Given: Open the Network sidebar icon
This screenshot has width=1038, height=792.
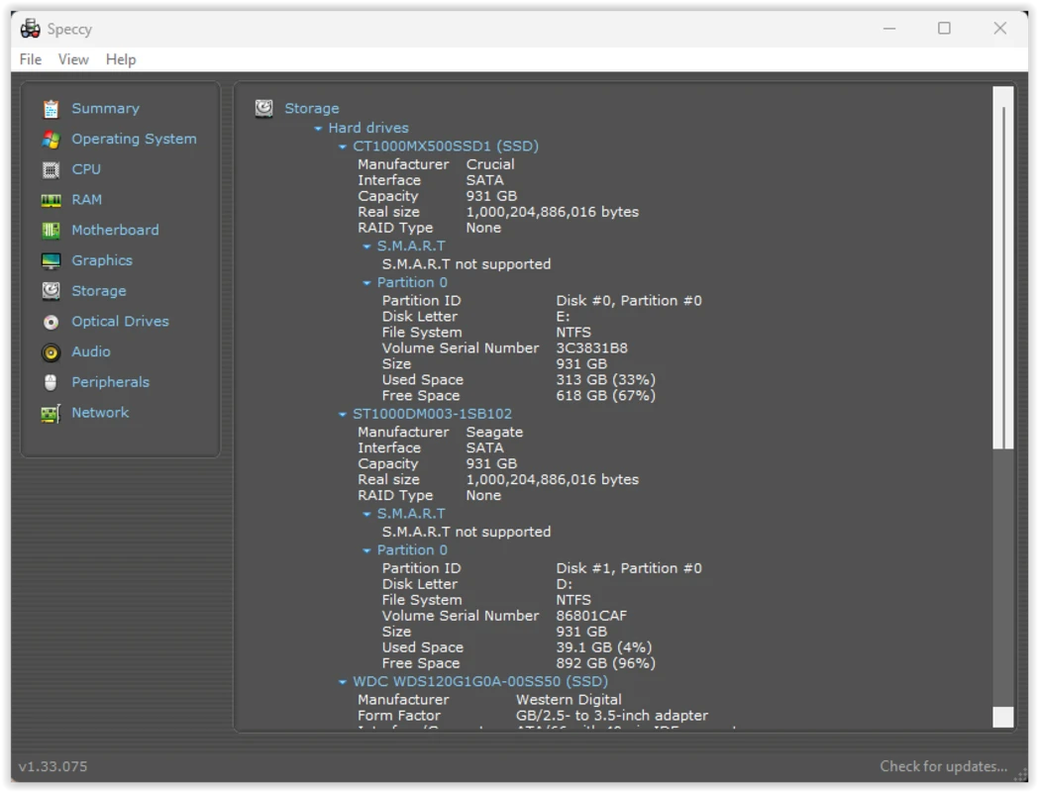Looking at the screenshot, I should point(52,412).
